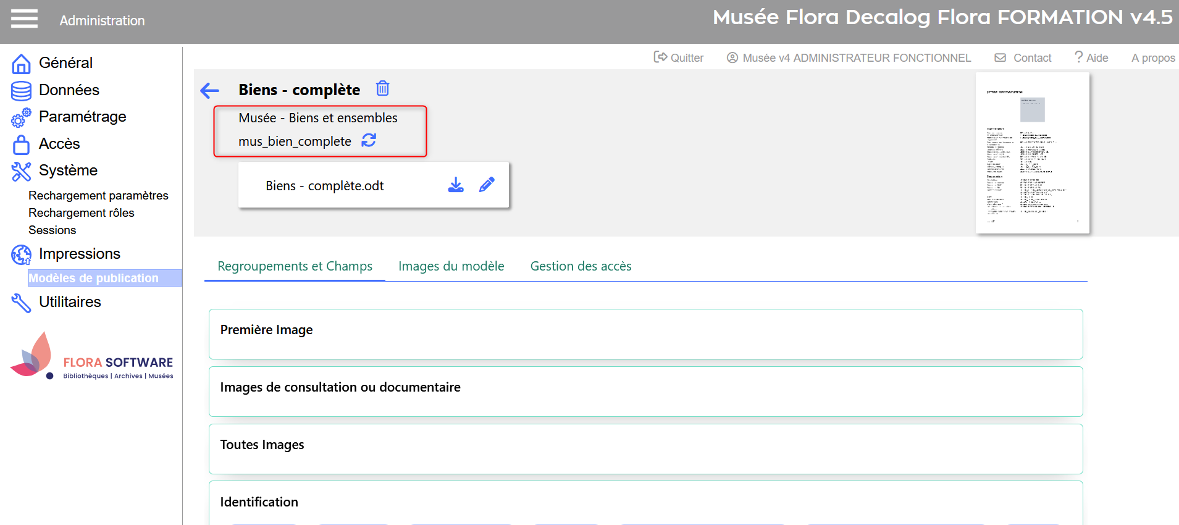This screenshot has height=525, width=1179.
Task: Go back with the blue arrow
Action: (210, 91)
